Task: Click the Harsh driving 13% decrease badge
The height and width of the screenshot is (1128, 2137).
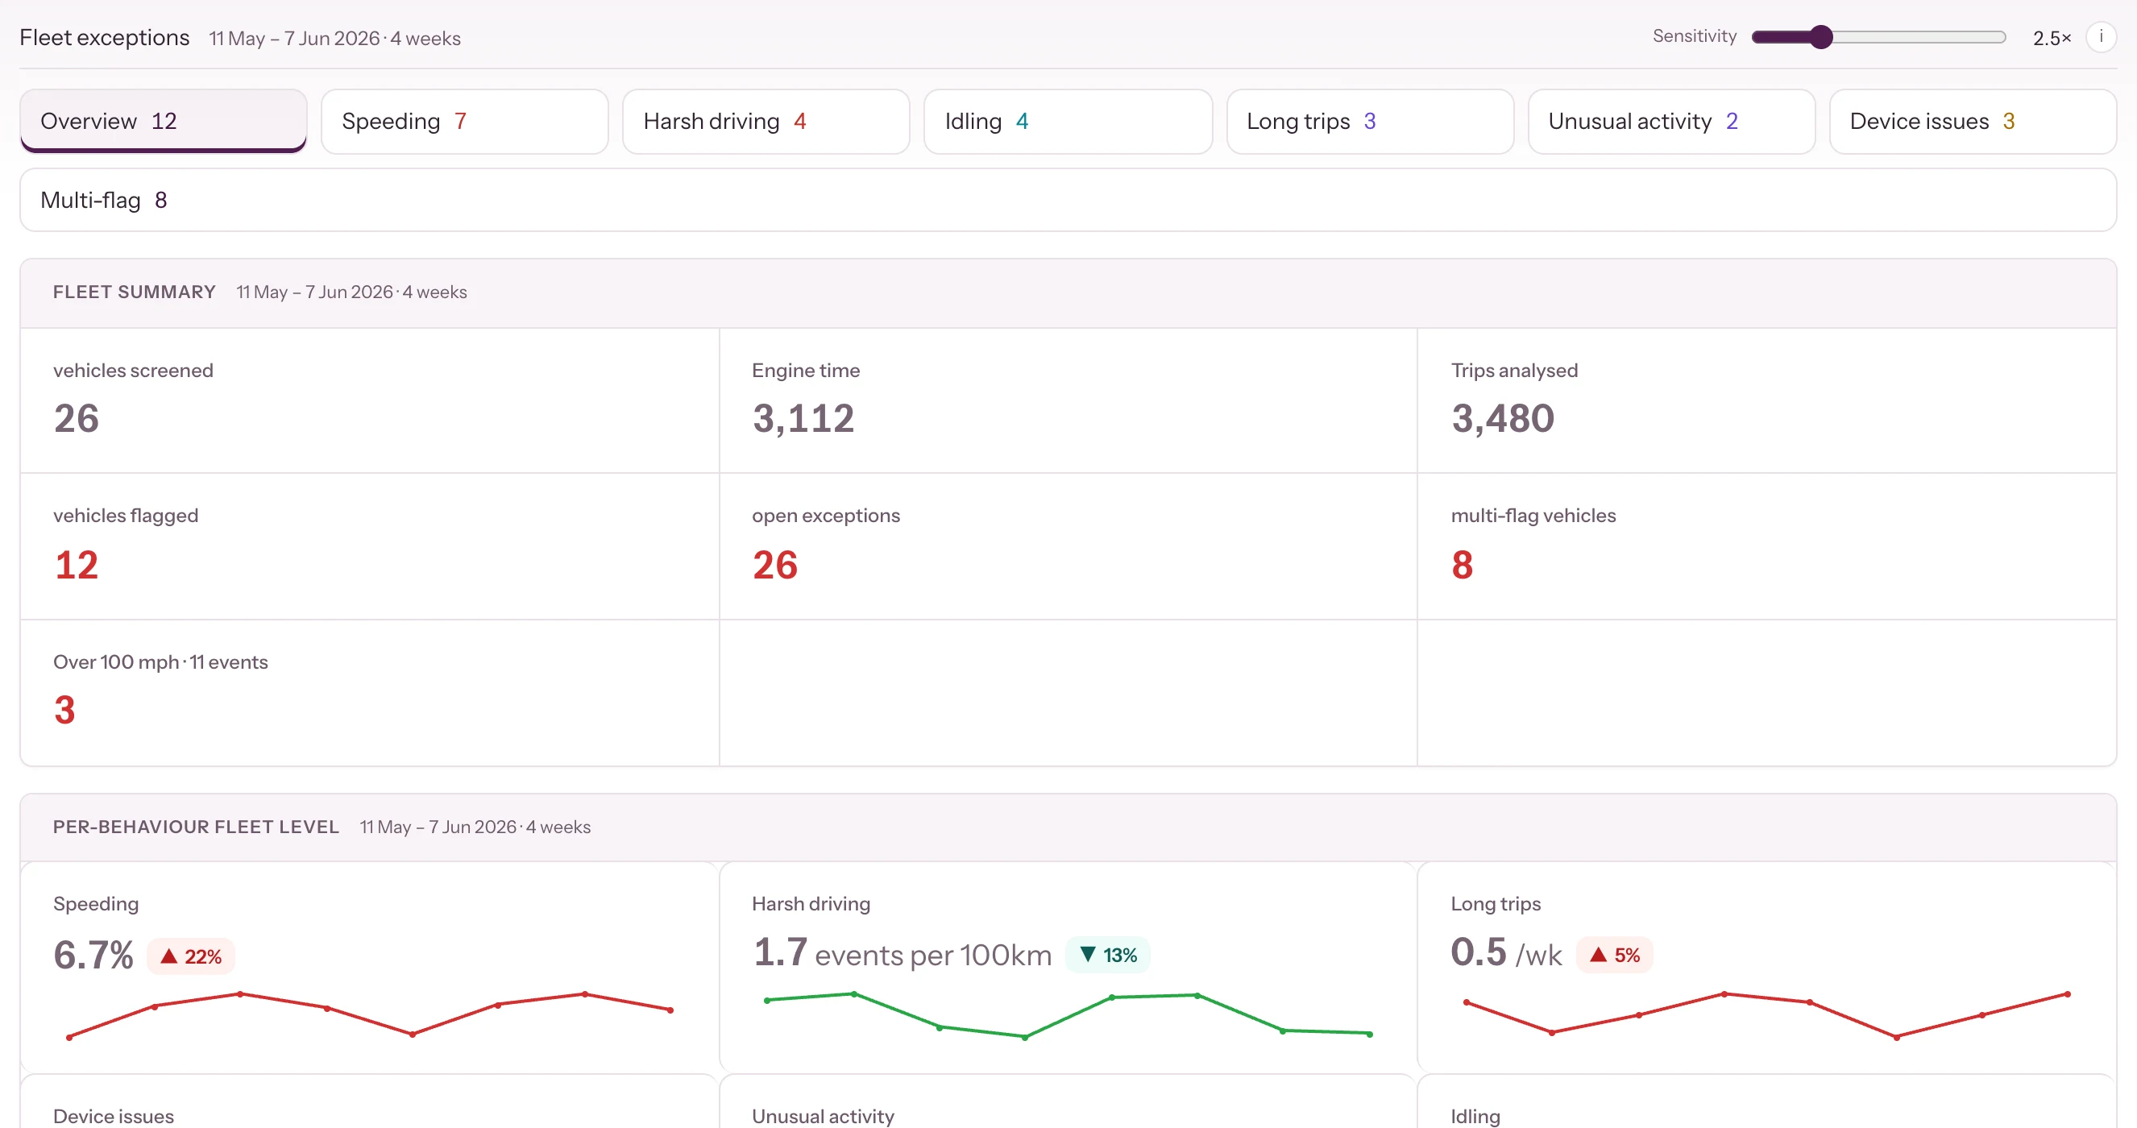Action: coord(1108,955)
